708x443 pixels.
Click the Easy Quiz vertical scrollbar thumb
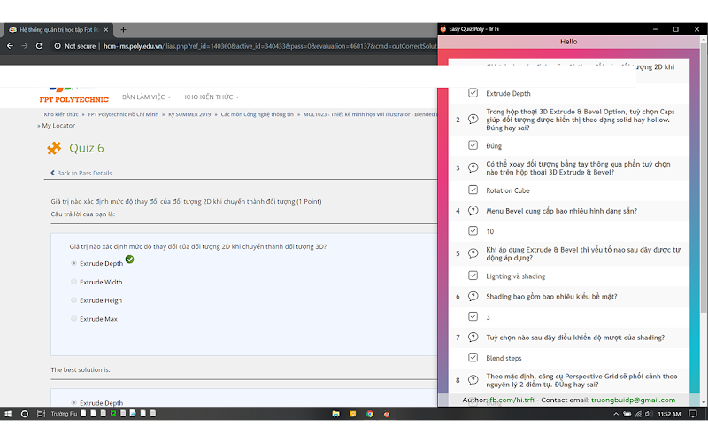(703, 177)
